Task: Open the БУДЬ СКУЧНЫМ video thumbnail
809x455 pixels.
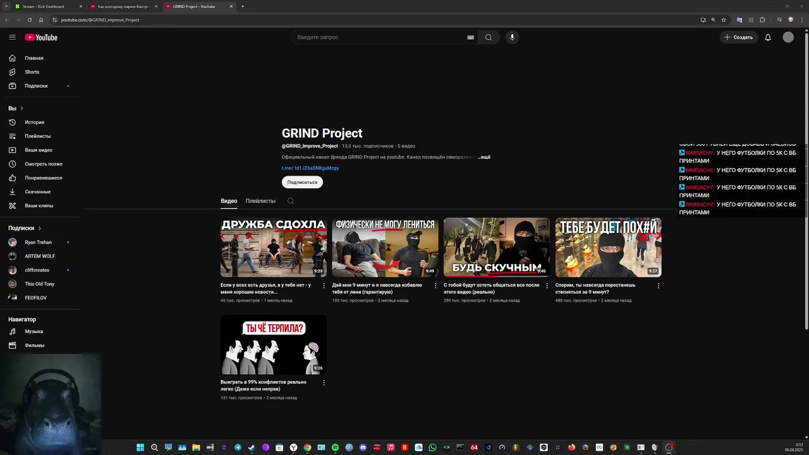Action: (497, 248)
